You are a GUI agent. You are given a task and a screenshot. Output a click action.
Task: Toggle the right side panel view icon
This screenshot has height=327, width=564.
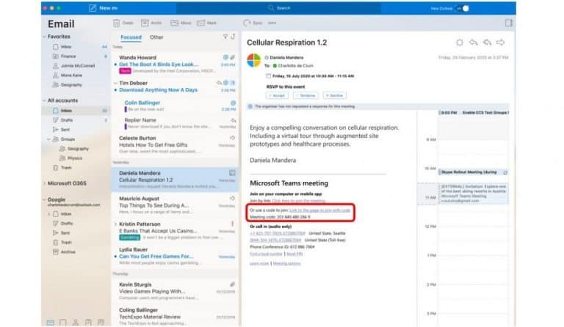click(509, 23)
